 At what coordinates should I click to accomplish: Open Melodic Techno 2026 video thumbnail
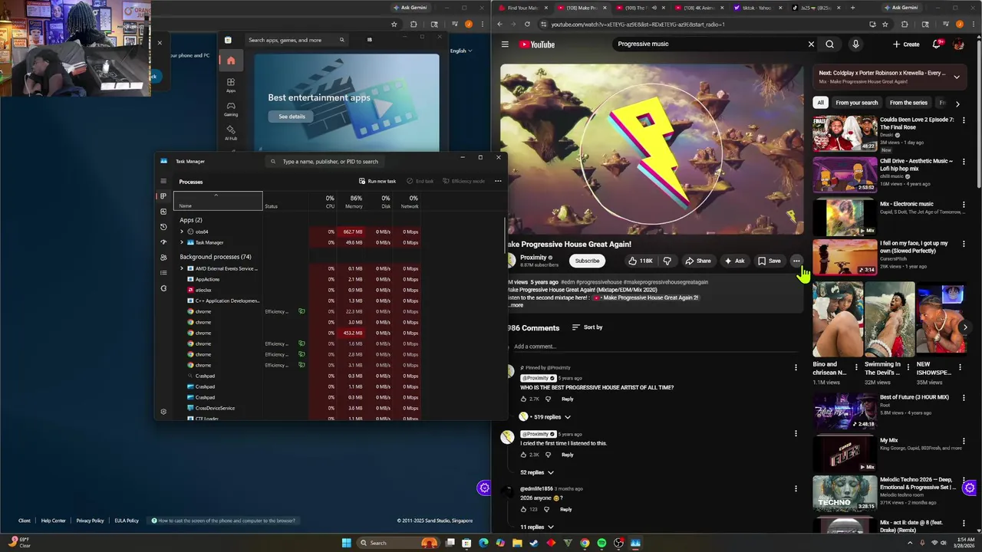(845, 494)
